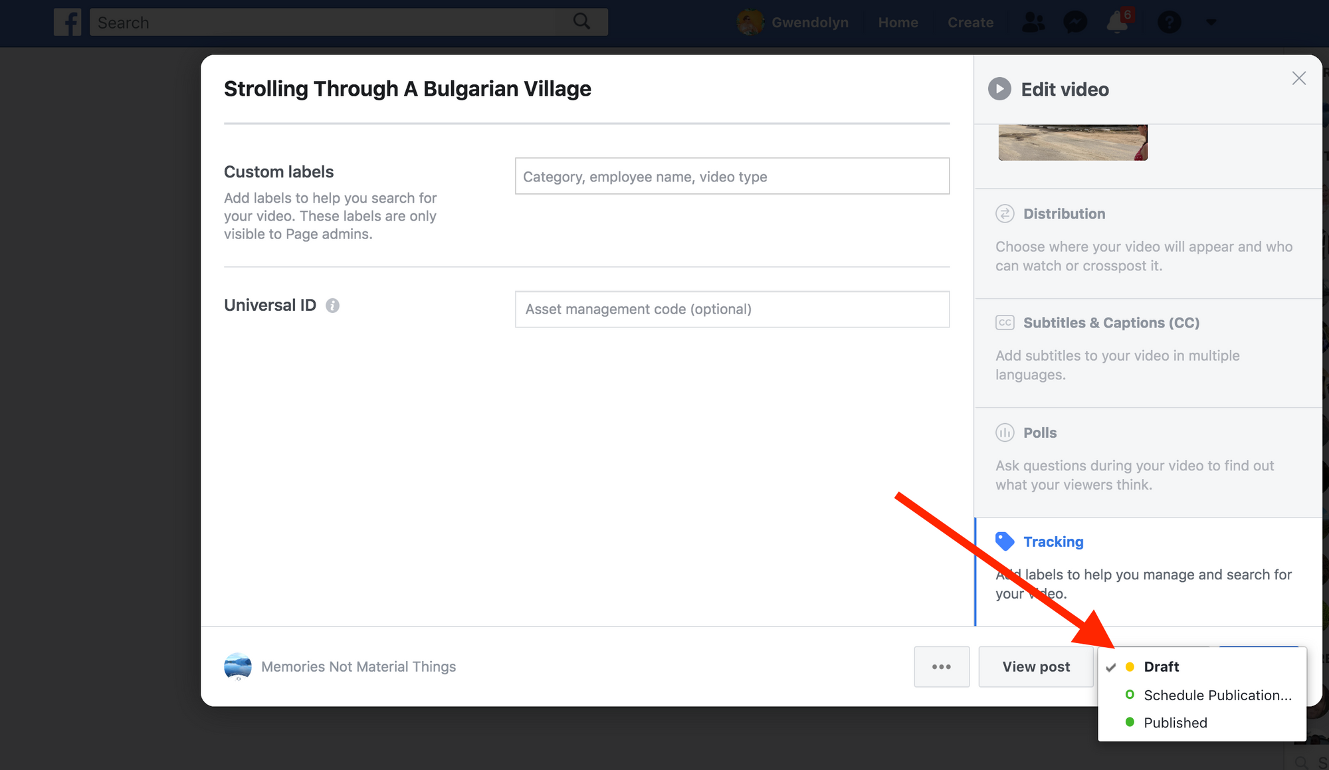Click the search magnifier icon

(x=581, y=22)
